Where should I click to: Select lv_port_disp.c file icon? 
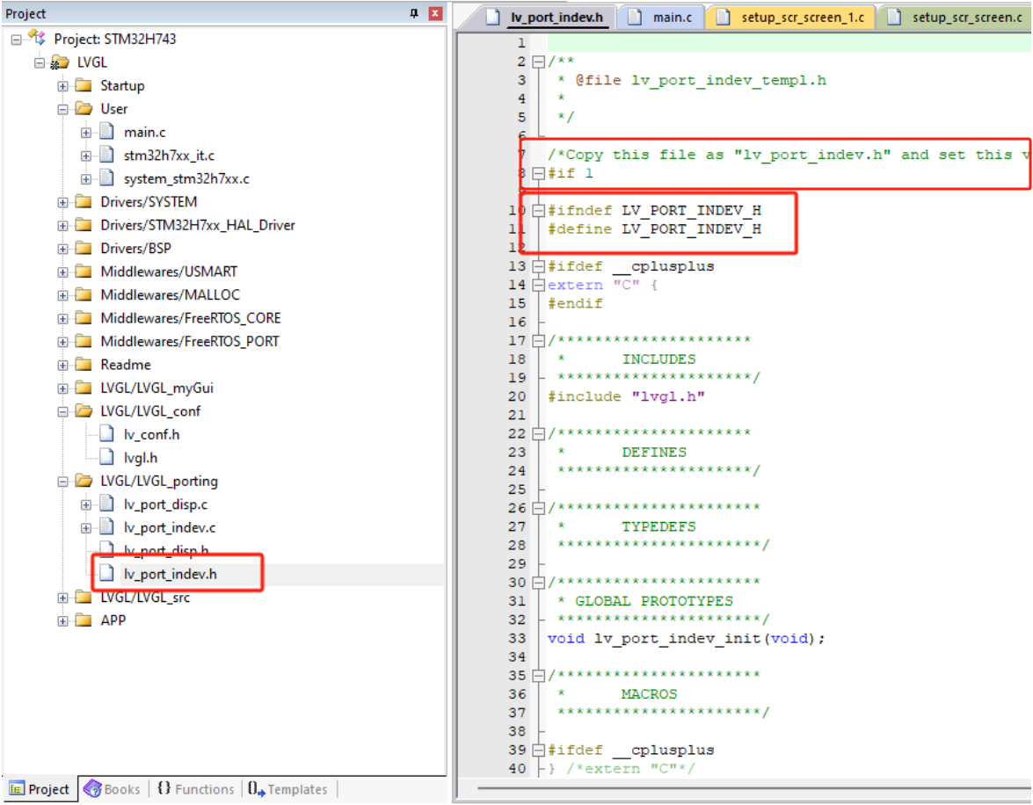tap(106, 504)
